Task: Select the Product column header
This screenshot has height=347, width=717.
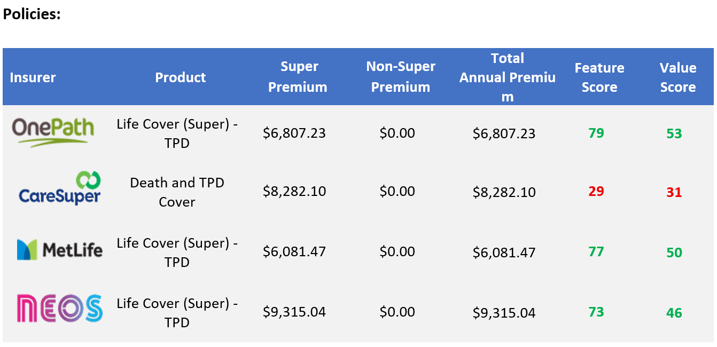Action: (x=181, y=77)
